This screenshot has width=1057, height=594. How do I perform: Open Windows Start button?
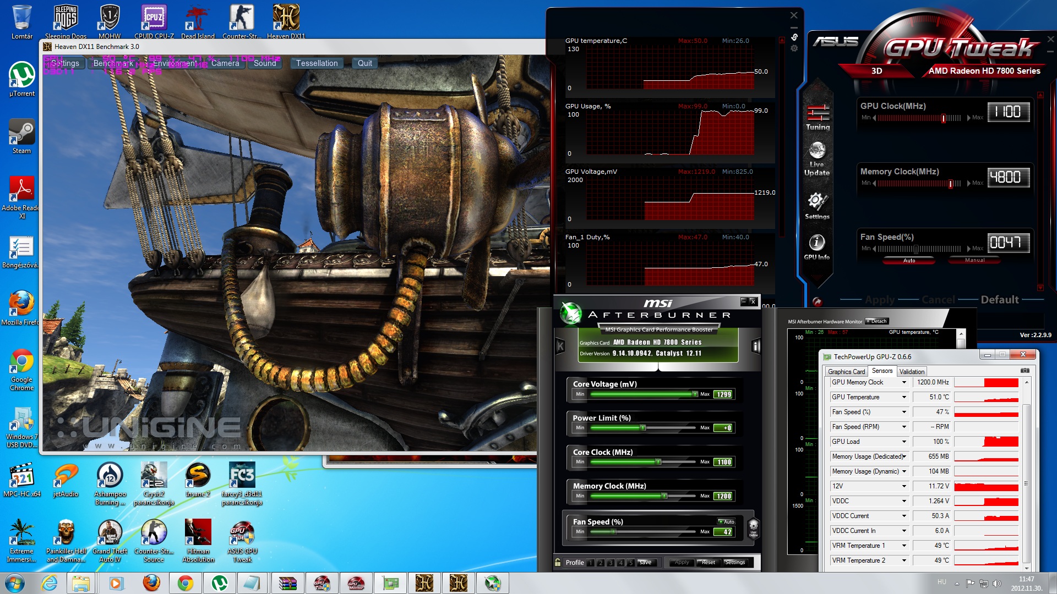(15, 583)
